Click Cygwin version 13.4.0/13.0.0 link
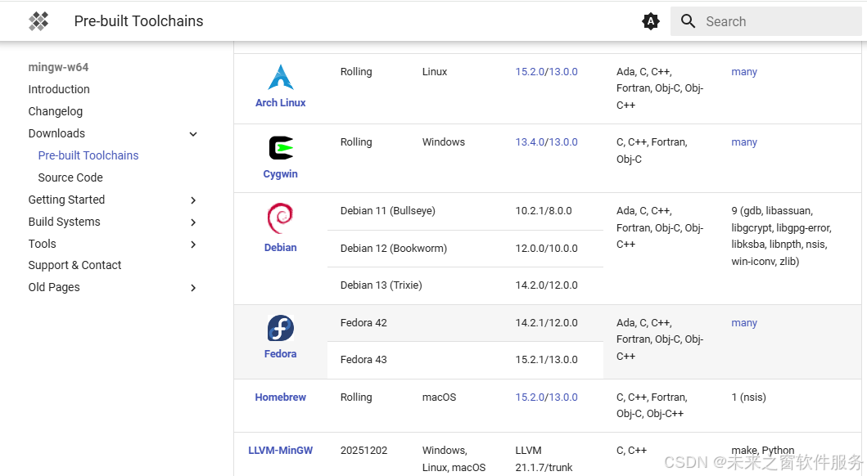The width and height of the screenshot is (867, 476). [x=546, y=142]
